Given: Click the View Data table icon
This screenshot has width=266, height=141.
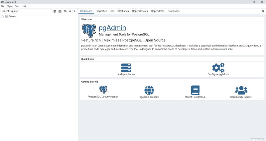Looking at the screenshot, I should point(60,11).
